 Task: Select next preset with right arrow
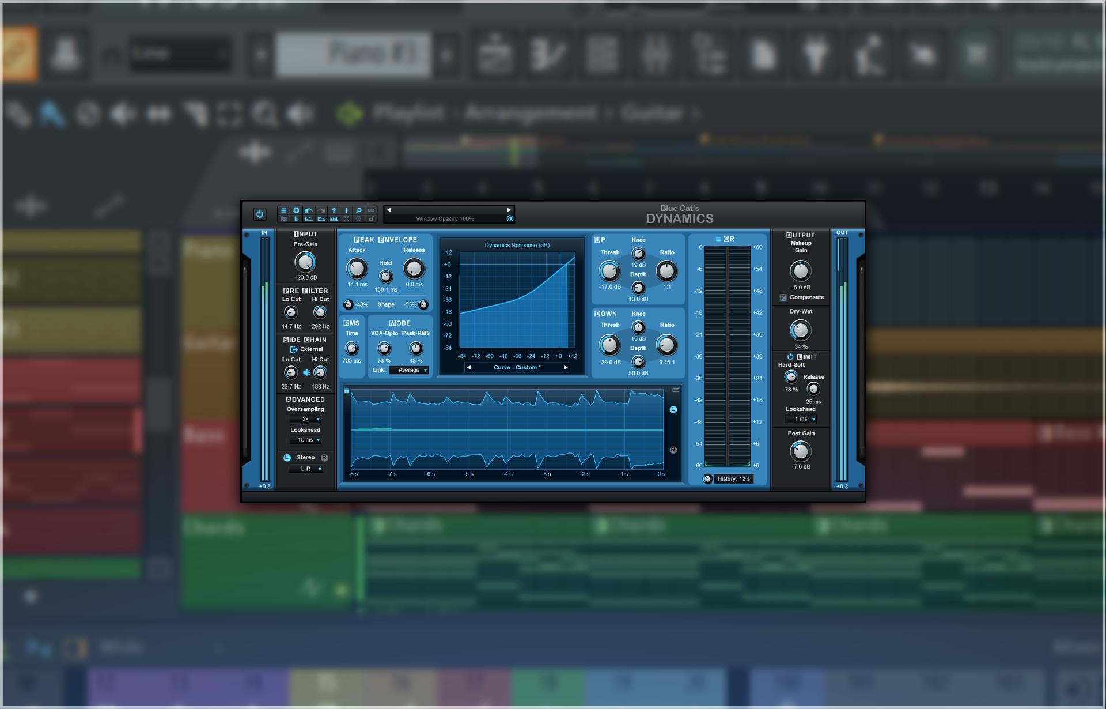(509, 210)
